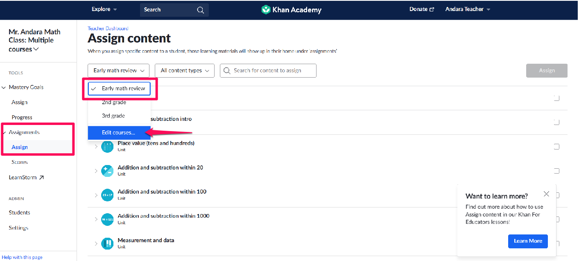Click the Mr. Andara Math Class title
This screenshot has height=261, width=579.
click(x=34, y=40)
